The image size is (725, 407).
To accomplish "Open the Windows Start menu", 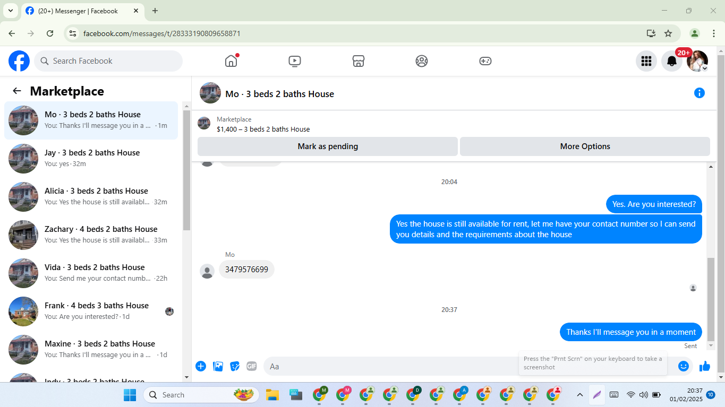I will (x=130, y=395).
